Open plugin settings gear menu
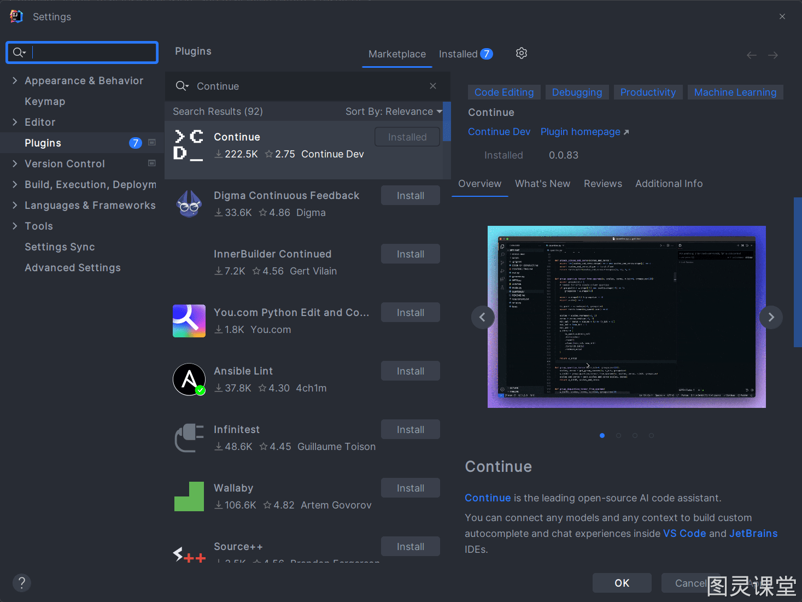Viewport: 802px width, 602px height. pos(522,53)
